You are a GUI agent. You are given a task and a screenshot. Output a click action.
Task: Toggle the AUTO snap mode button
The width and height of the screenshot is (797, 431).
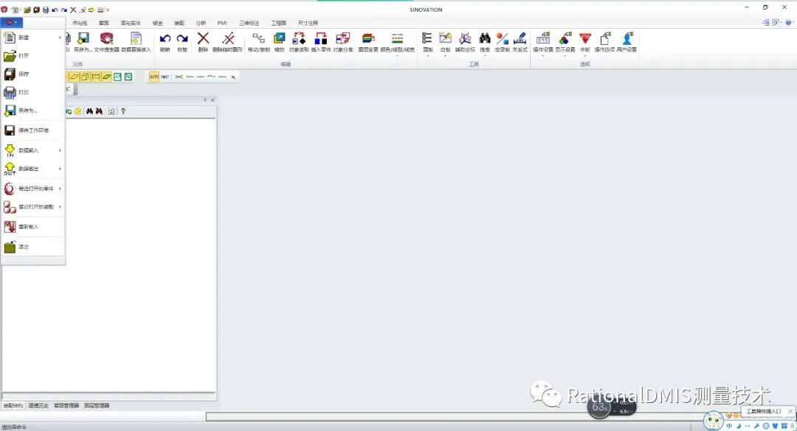point(154,77)
